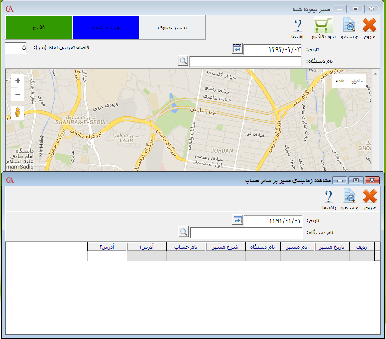The width and height of the screenshot is (386, 339).
Task: Click the جستجو (Search) icon in the top toolbar
Action: point(348,25)
